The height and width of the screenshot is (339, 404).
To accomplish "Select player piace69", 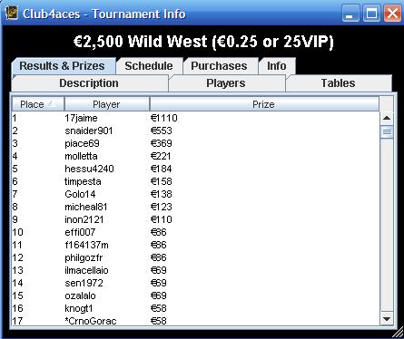I will coord(82,143).
